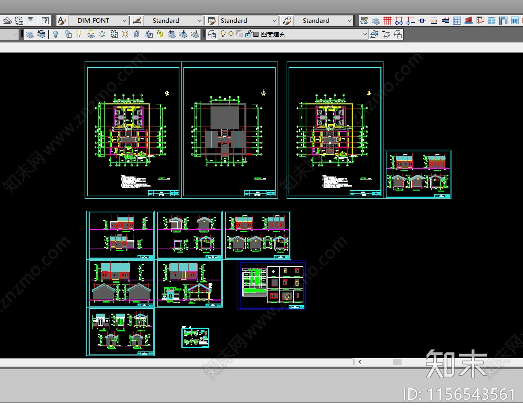Select the smallest detail drawing sheet
The height and width of the screenshot is (414, 523).
pos(195,337)
